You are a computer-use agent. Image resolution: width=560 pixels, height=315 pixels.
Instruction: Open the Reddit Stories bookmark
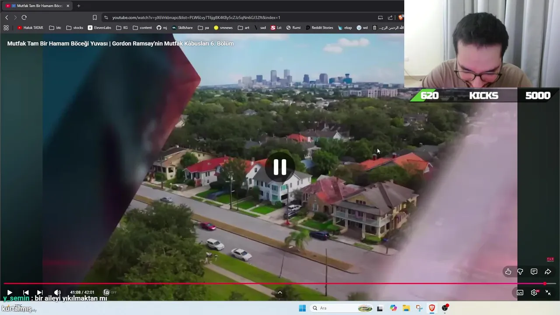319,28
